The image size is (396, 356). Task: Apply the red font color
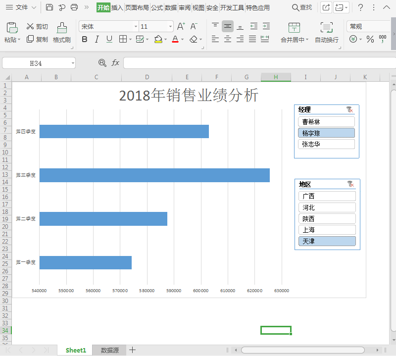(175, 39)
